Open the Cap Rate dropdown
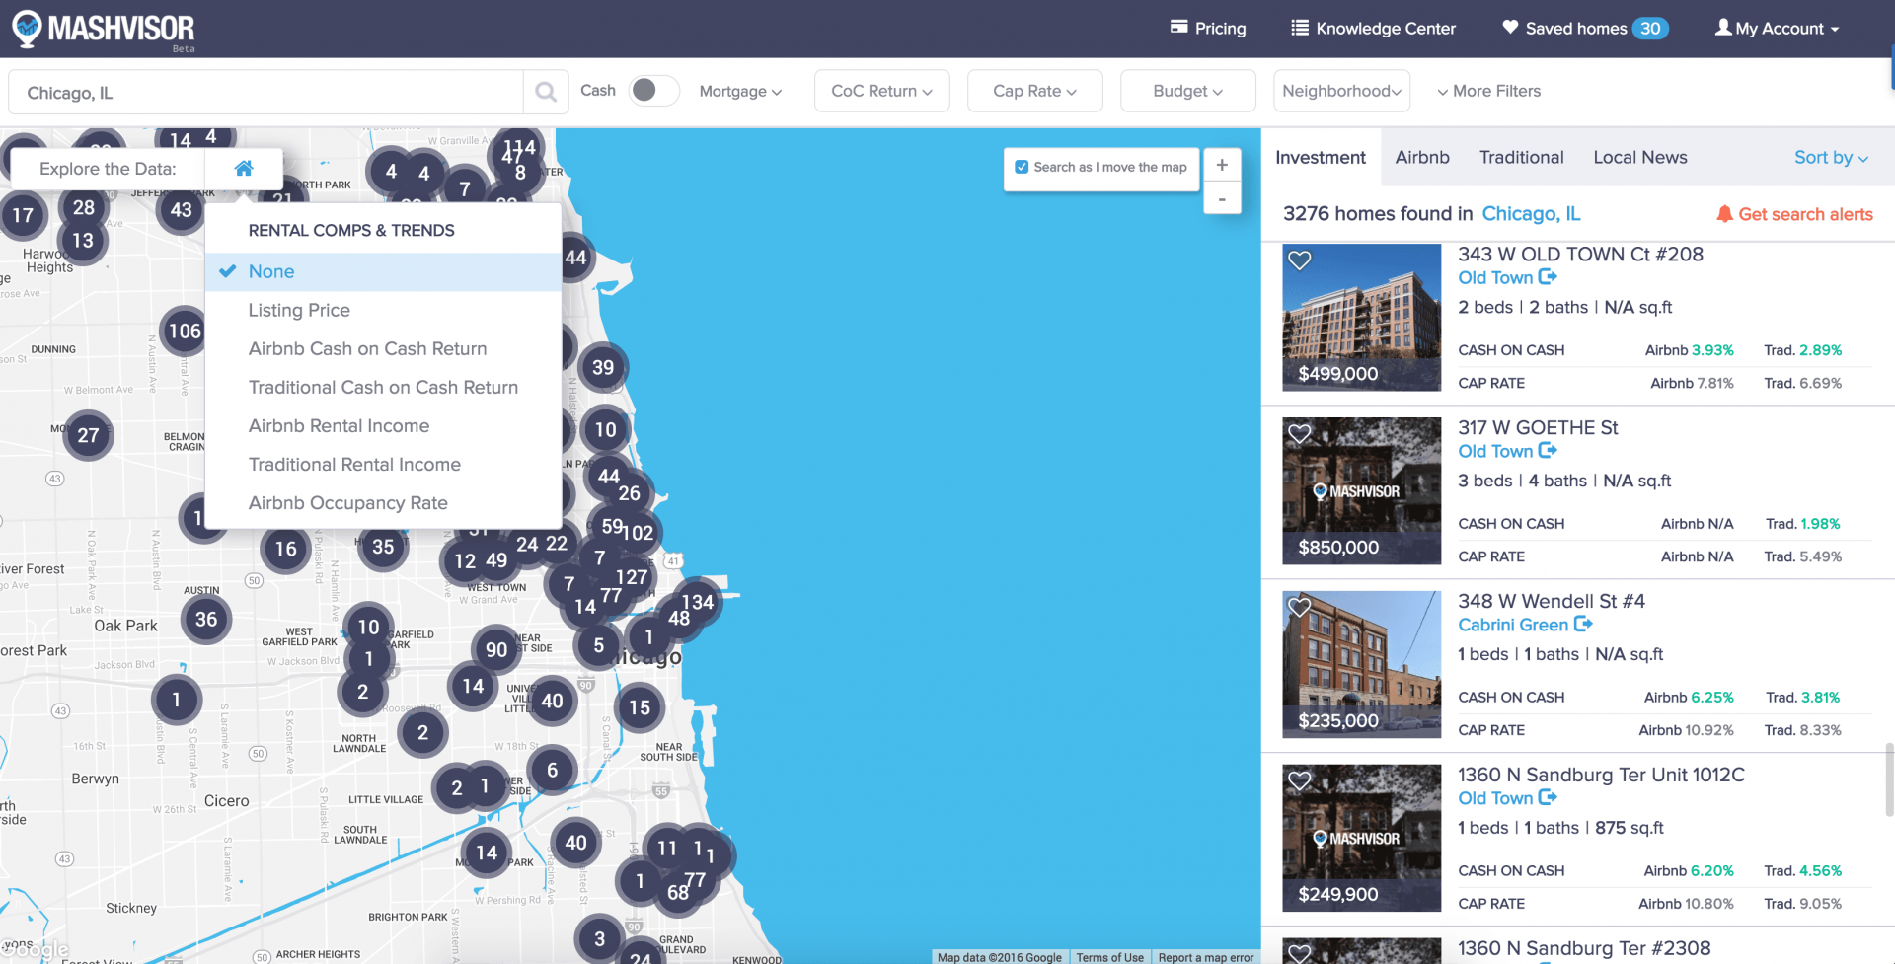This screenshot has width=1895, height=964. 1034,91
